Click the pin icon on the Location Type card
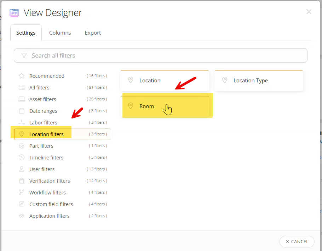 [225, 80]
